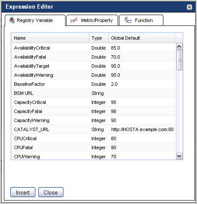Viewport: 197px width, 204px height.
Task: Select the CapacityWarning row
Action: click(x=94, y=120)
